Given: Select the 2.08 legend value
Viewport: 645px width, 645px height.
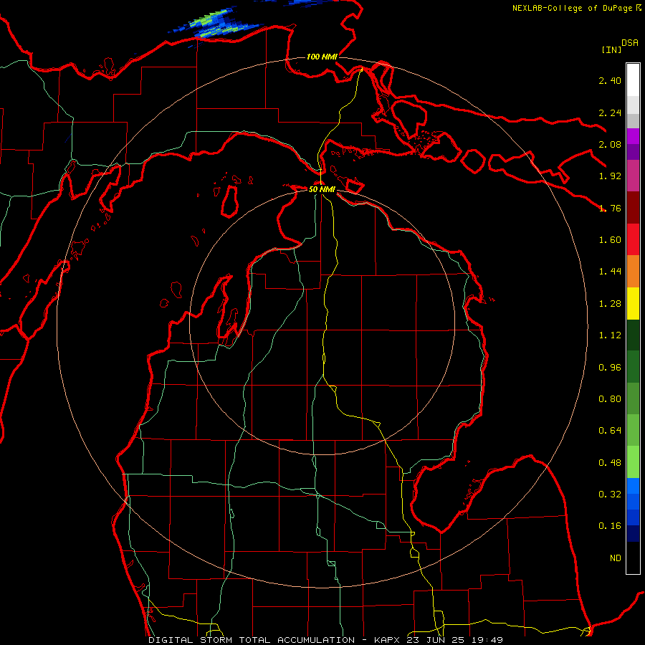Looking at the screenshot, I should pos(610,144).
